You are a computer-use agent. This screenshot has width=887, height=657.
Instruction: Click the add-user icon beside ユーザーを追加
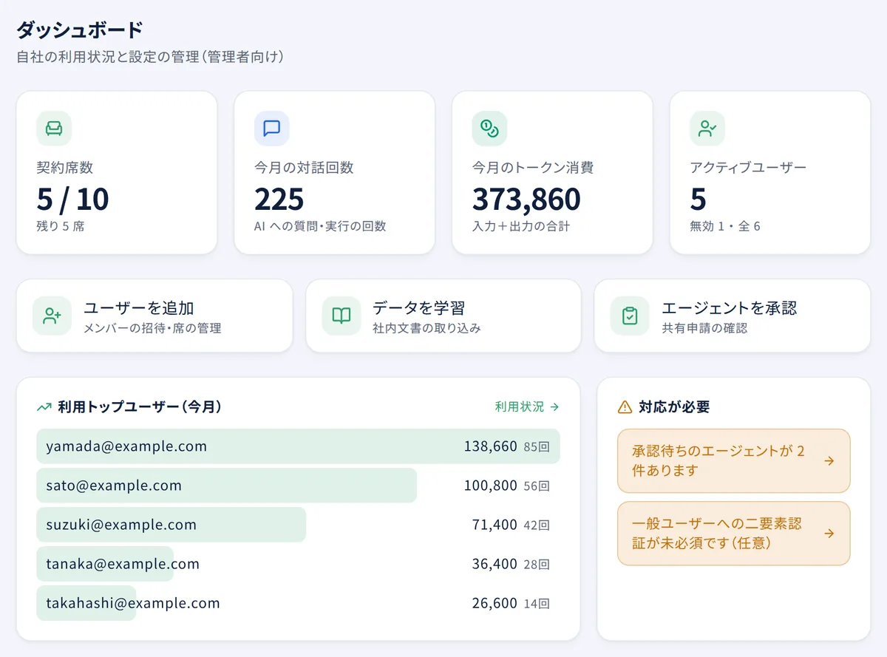52,316
